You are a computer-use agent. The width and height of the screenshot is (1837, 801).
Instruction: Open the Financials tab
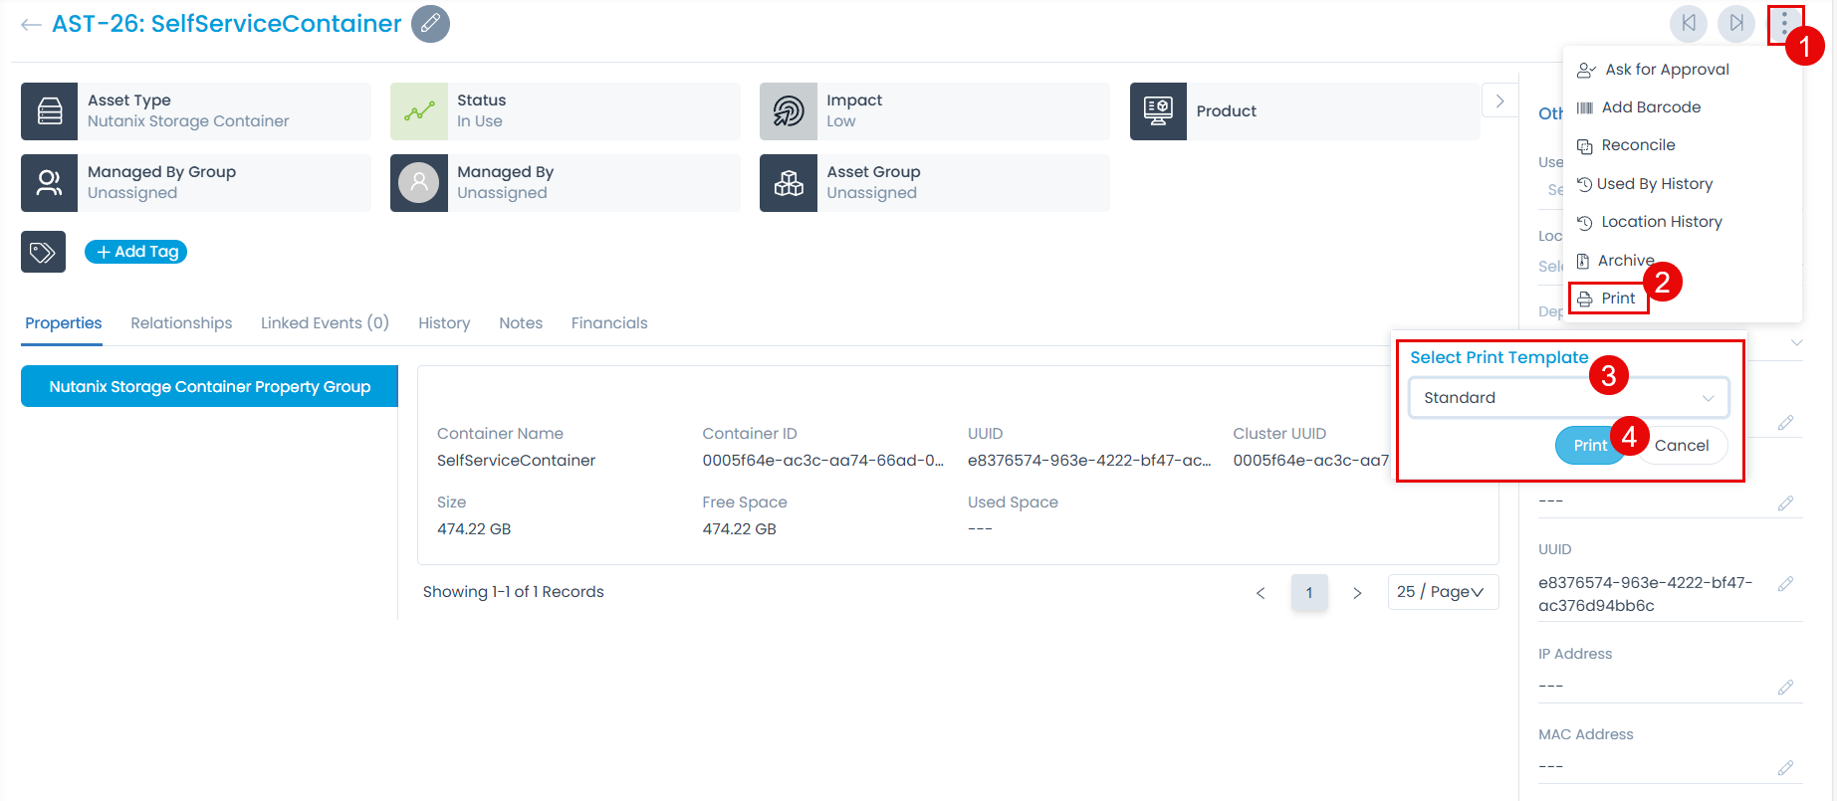(608, 323)
